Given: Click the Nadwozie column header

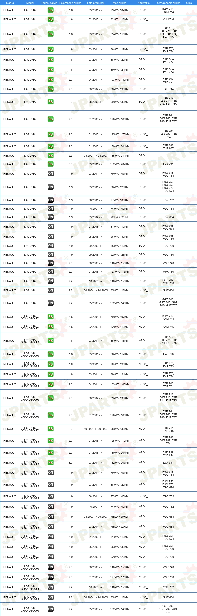Looking at the screenshot, I should click(144, 3).
